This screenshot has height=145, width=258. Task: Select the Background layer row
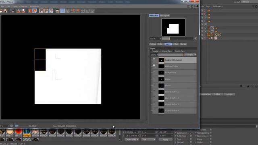click(174, 72)
